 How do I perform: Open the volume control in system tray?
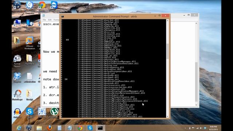tap(201, 128)
